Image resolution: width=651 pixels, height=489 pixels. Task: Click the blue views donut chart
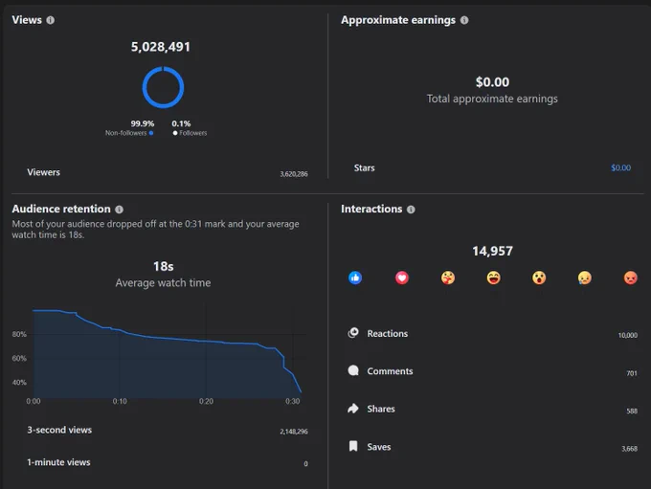pyautogui.click(x=163, y=88)
